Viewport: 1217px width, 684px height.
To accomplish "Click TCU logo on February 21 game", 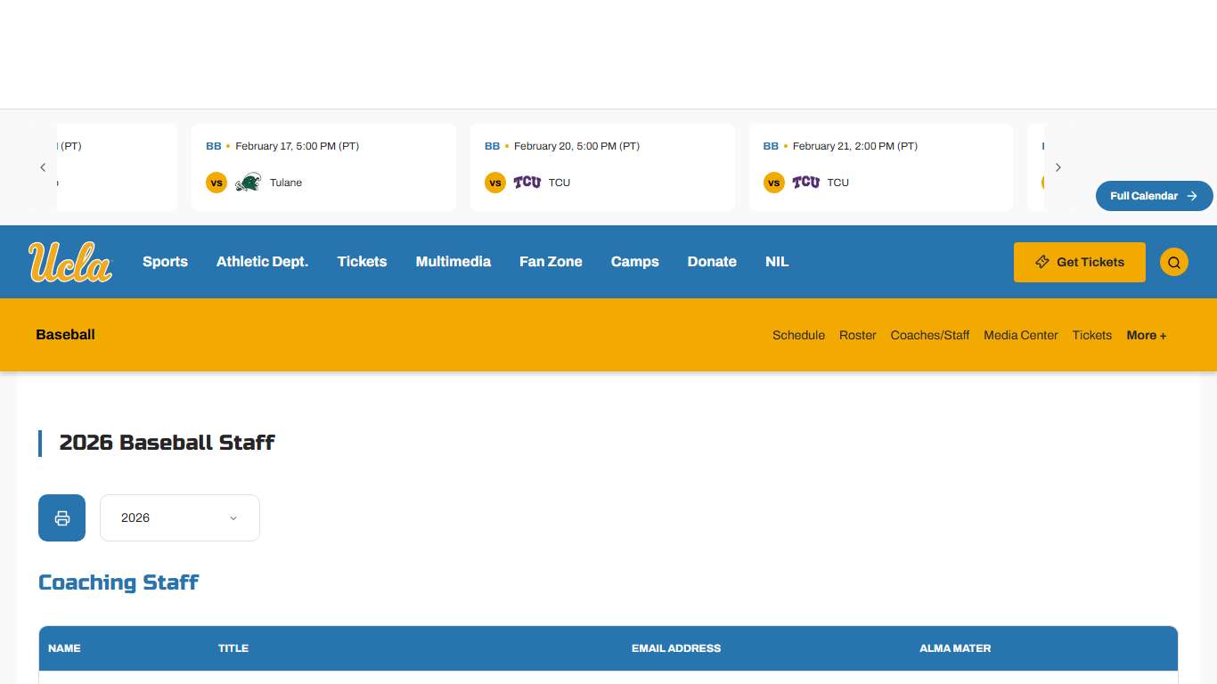I will [x=805, y=183].
